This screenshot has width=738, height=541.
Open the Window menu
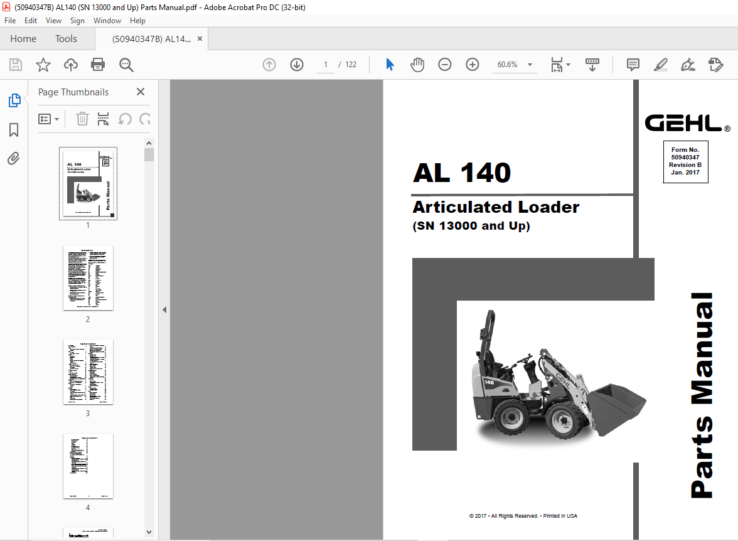click(x=107, y=21)
